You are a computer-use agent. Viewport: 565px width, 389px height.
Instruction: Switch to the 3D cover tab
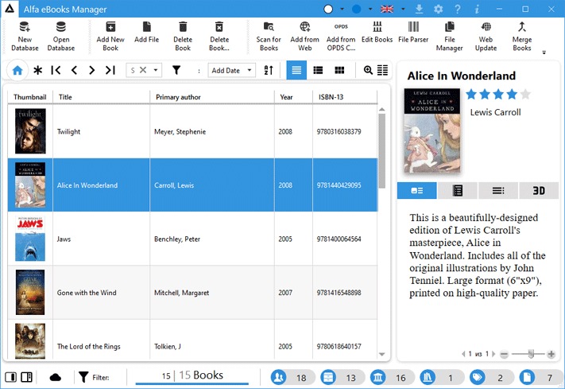pyautogui.click(x=539, y=191)
